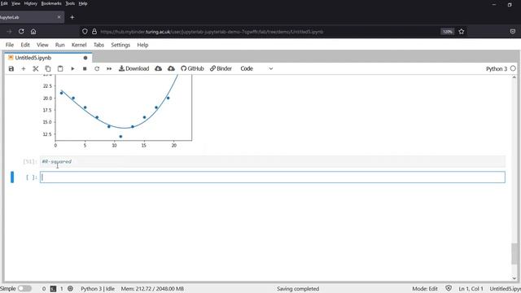Image resolution: width=521 pixels, height=293 pixels.
Task: Reload the page in the browser
Action: (21, 32)
